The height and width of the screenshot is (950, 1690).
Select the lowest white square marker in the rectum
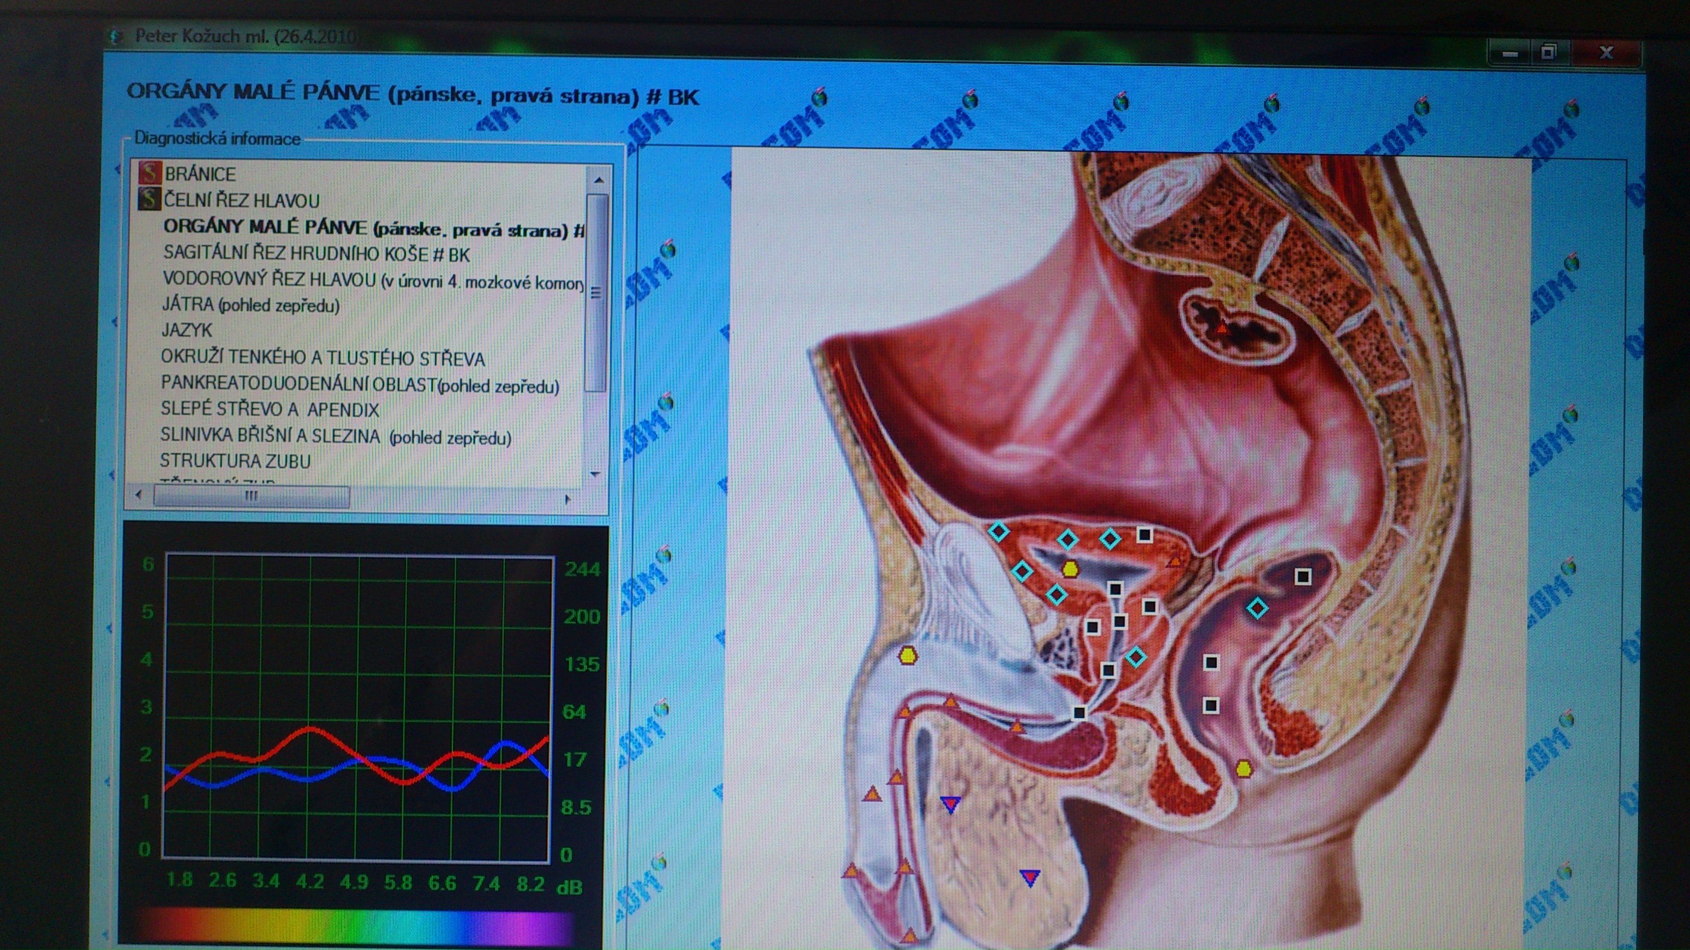[1211, 705]
